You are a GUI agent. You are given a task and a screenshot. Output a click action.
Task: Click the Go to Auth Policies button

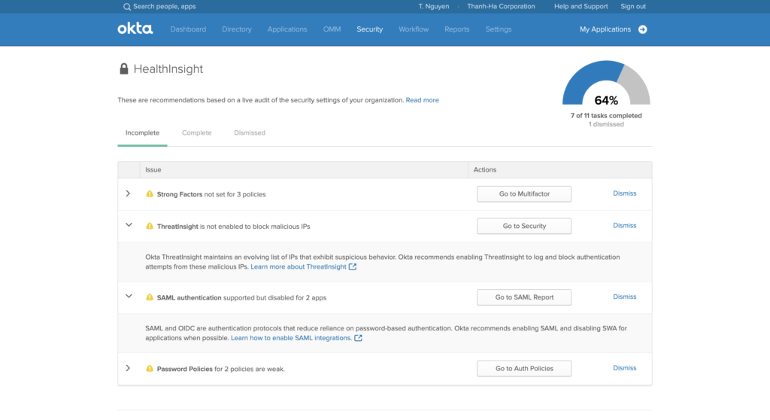[524, 368]
